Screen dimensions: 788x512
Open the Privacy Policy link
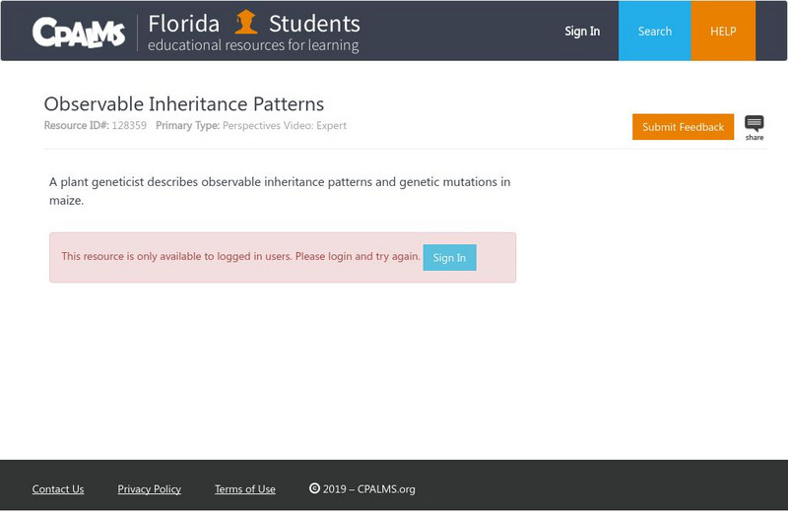click(x=149, y=489)
